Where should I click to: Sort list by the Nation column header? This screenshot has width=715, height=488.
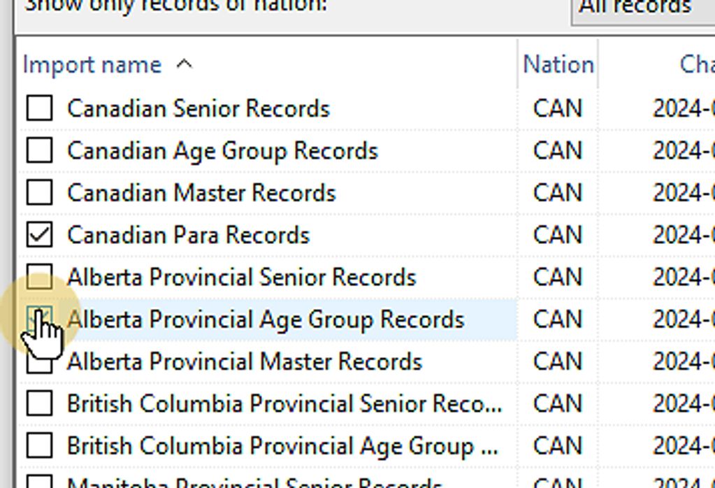tap(558, 65)
